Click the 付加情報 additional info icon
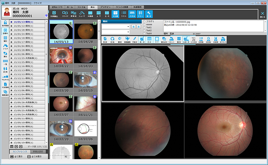The height and width of the screenshot is (165, 268). click(x=5, y=85)
